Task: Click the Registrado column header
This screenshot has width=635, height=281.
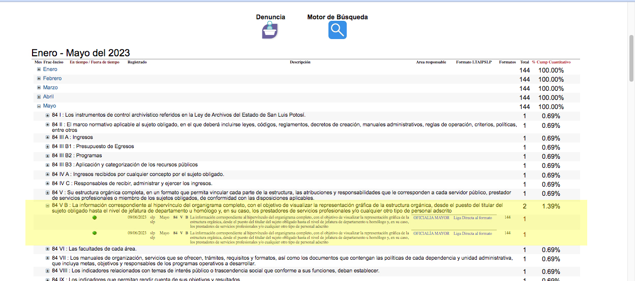Action: click(137, 62)
